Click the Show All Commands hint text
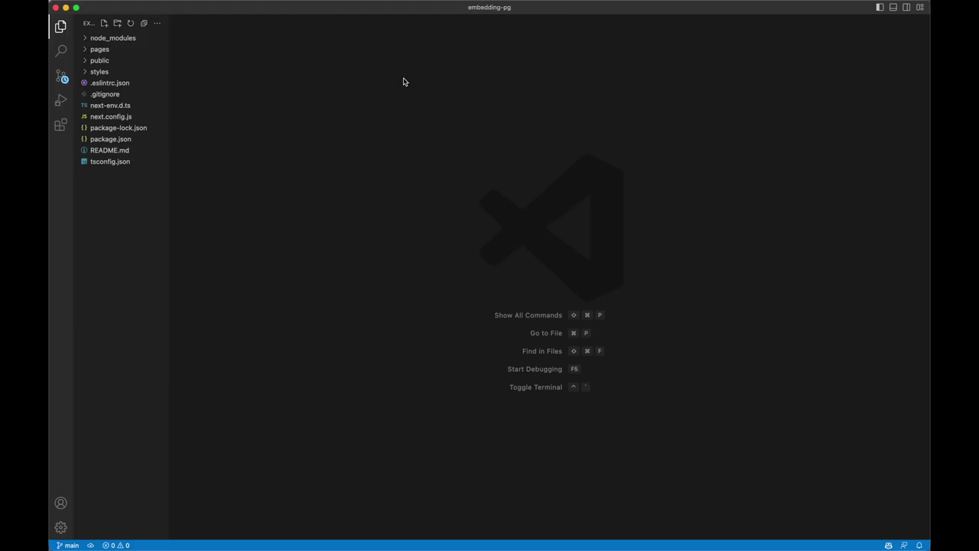The image size is (979, 551). 528,315
